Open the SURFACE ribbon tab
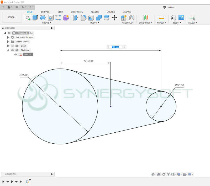Image resolution: width=210 pixels, height=186 pixels. click(x=45, y=12)
